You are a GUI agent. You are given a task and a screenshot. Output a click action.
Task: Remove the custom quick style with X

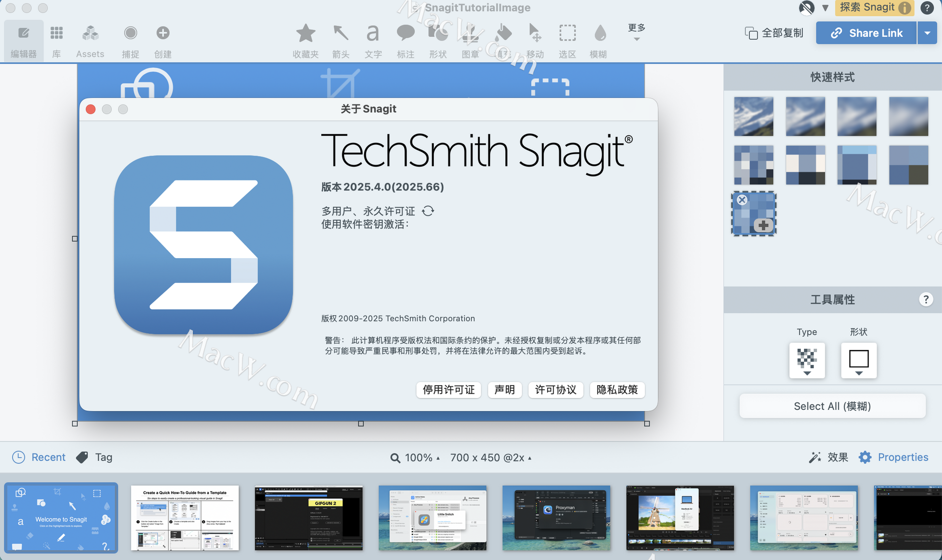[x=742, y=200]
